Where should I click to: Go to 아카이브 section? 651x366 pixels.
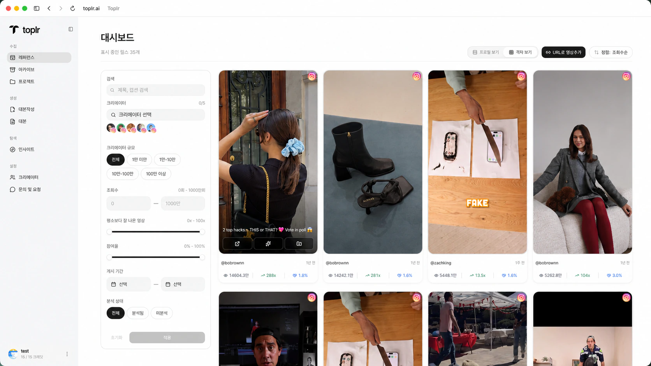[39, 70]
